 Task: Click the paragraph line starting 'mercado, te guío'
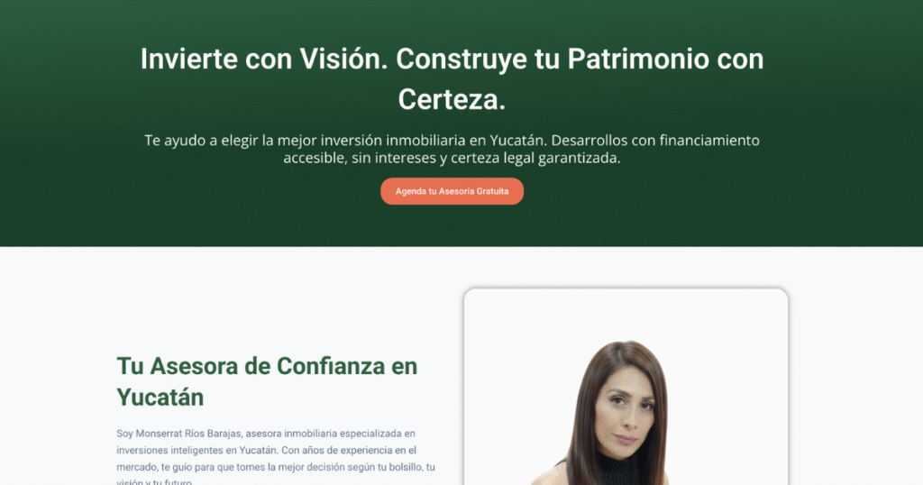[276, 467]
